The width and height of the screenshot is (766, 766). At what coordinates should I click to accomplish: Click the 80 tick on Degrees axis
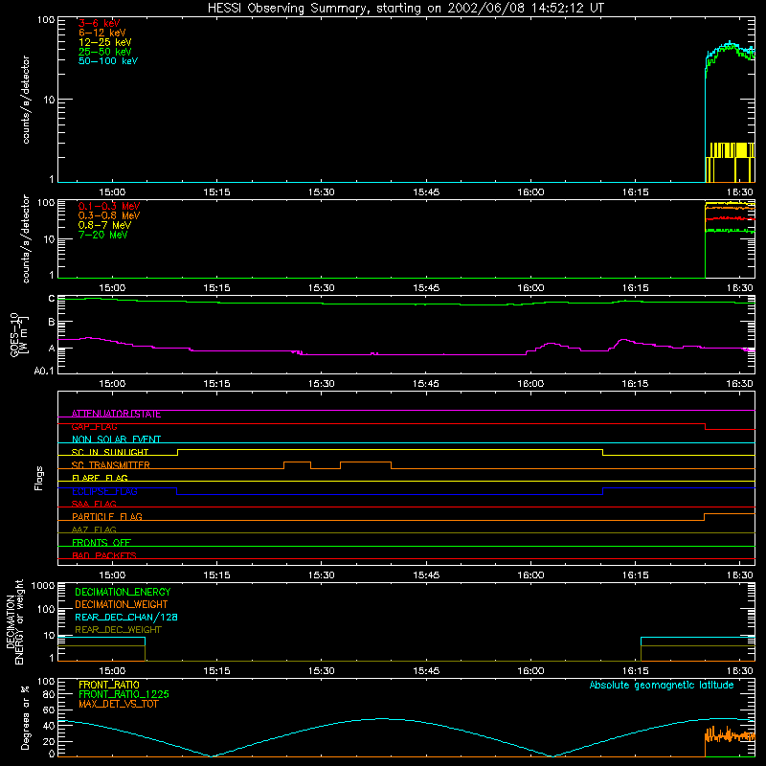point(49,694)
